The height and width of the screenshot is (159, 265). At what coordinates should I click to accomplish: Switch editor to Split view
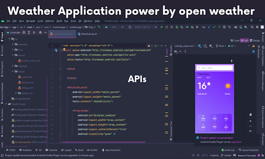[244, 40]
